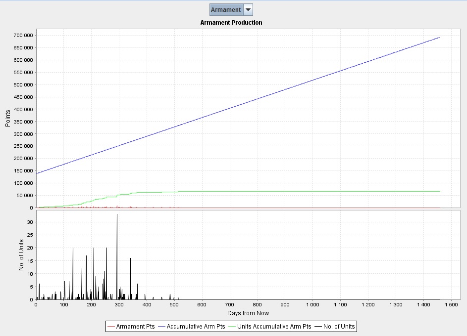The height and width of the screenshot is (336, 467).
Task: Click the blue accumulative line's right end point
Action: (440, 37)
